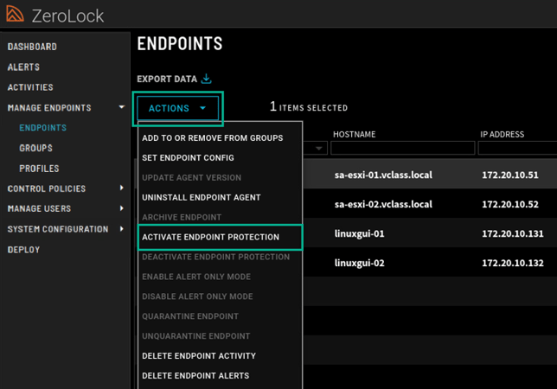Click the Export Data download icon
The image size is (557, 389).
[x=207, y=80]
